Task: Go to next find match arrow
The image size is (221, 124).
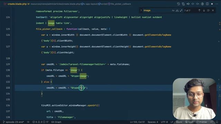Action: point(204,10)
